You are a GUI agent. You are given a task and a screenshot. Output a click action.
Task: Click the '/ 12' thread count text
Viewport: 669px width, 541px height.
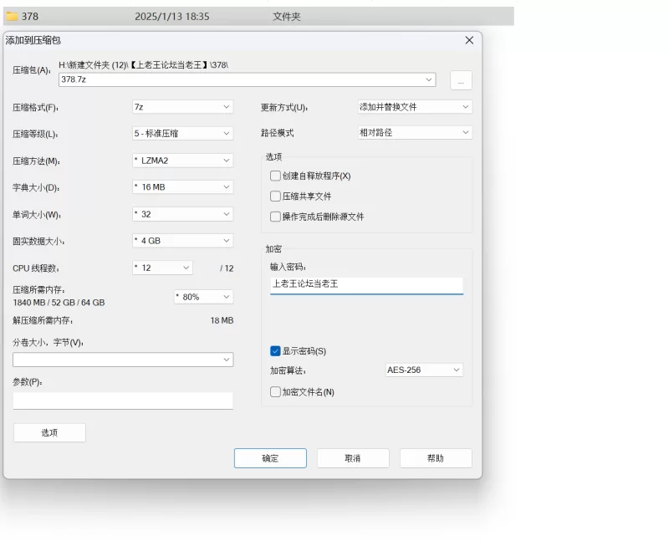tap(227, 268)
